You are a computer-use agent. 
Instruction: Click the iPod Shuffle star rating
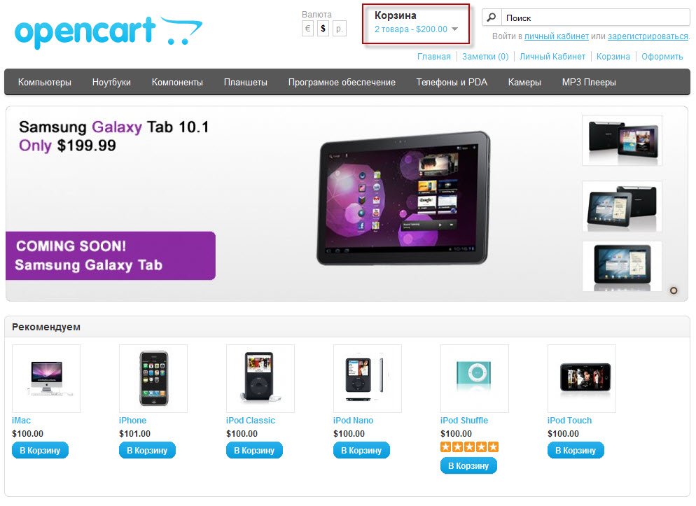(x=469, y=447)
